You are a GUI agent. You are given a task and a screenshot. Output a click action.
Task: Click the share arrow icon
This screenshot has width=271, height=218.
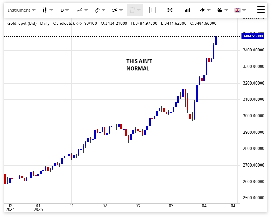click(202, 10)
